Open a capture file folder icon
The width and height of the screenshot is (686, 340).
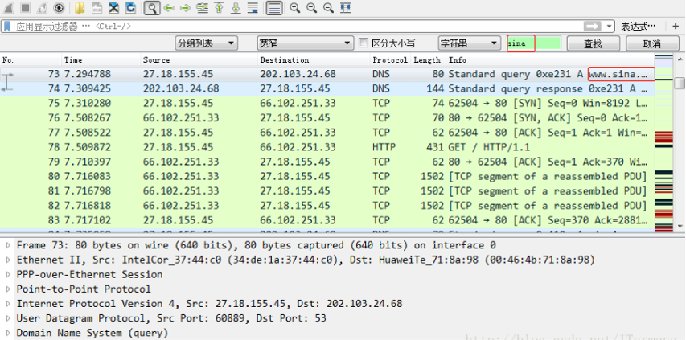click(x=80, y=8)
